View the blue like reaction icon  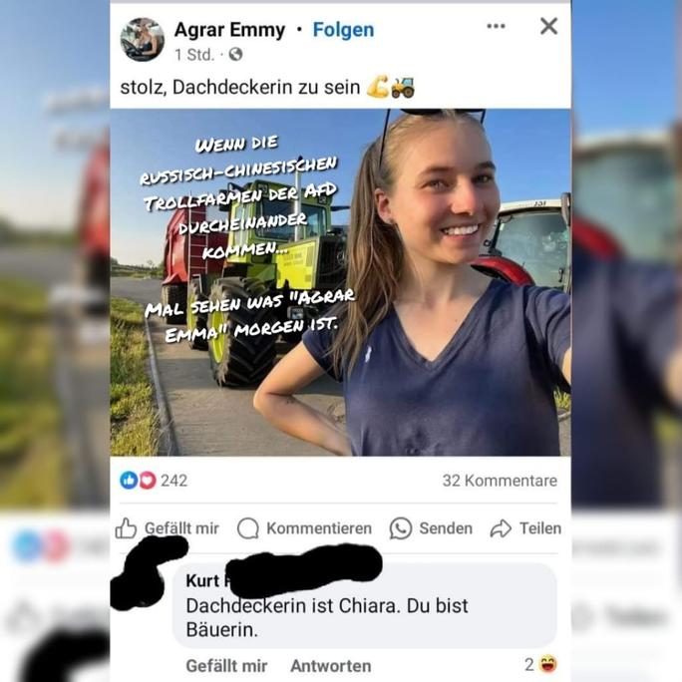pyautogui.click(x=129, y=481)
